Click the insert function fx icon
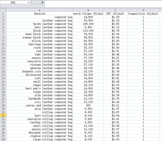 tap(42, 2)
